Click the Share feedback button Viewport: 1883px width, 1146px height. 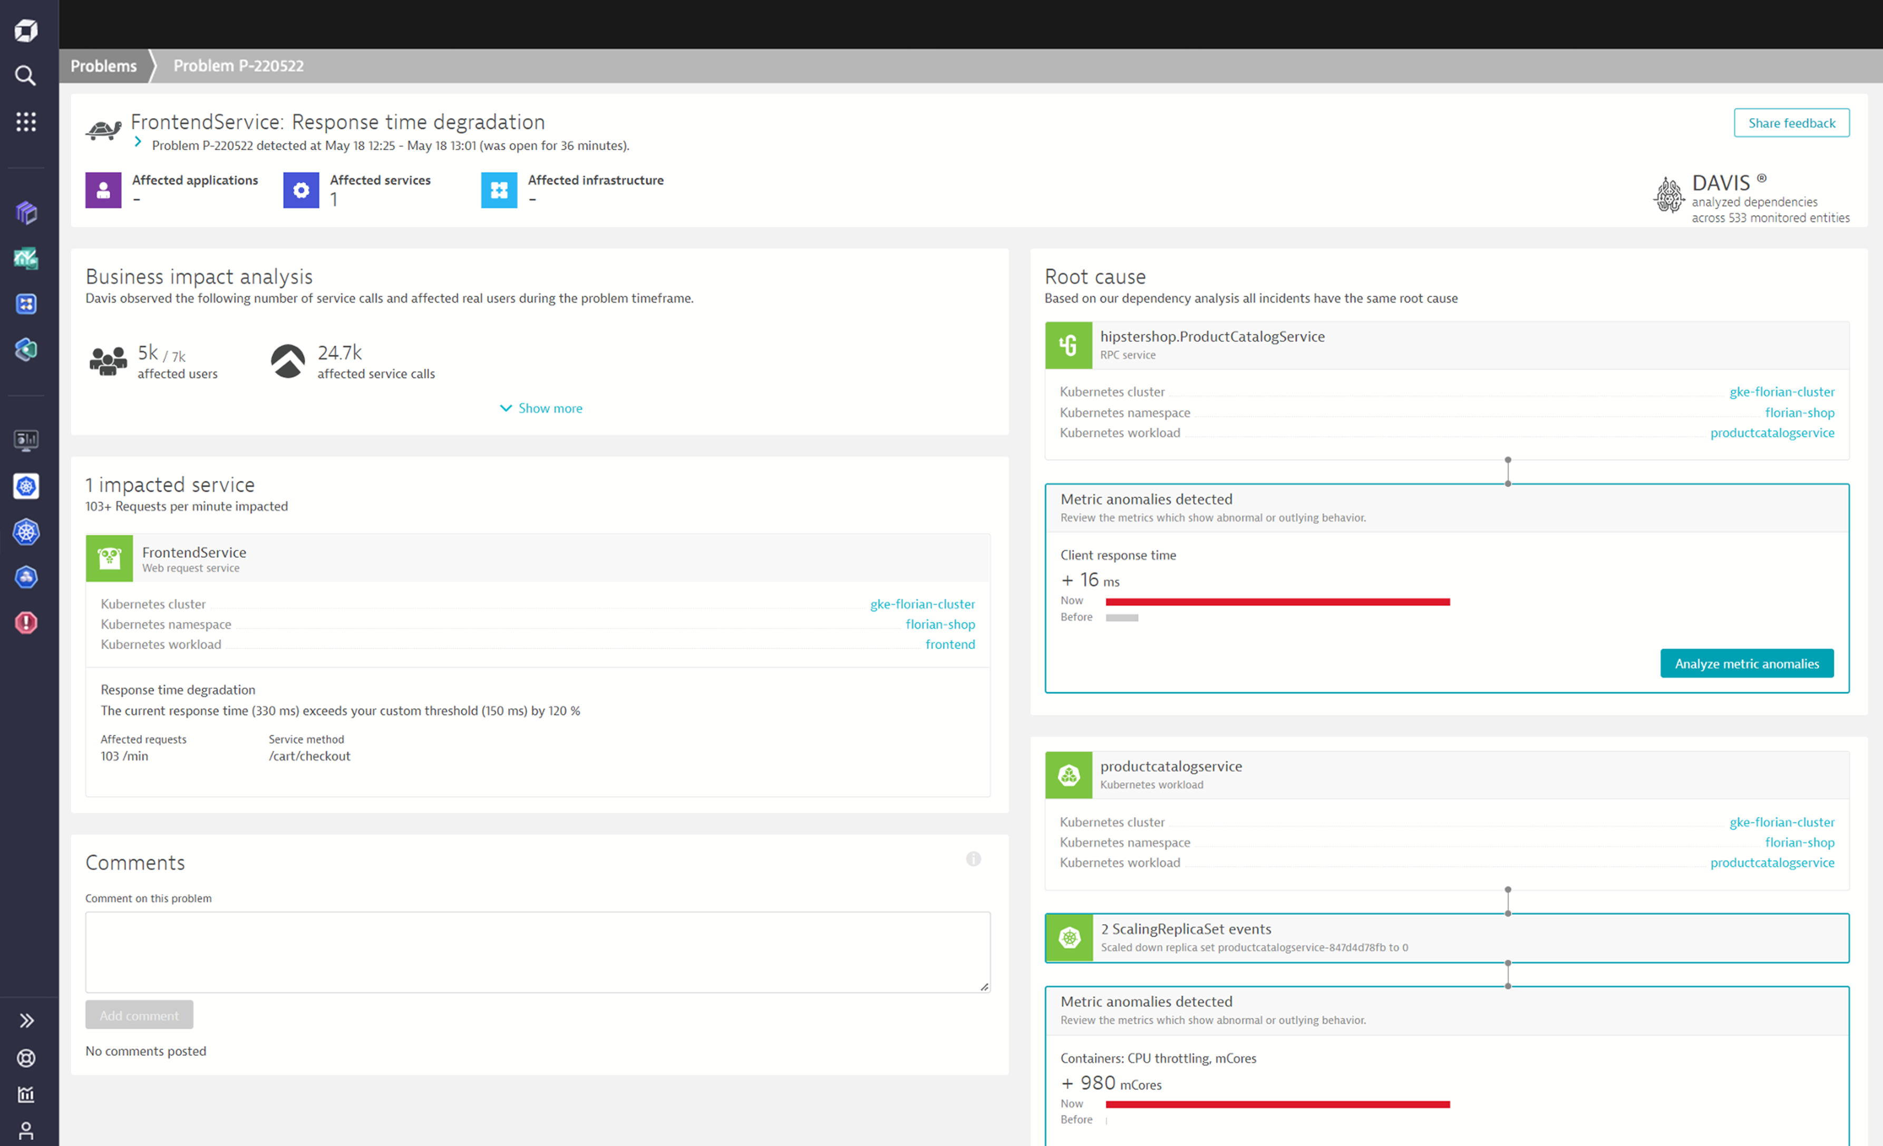1791,123
